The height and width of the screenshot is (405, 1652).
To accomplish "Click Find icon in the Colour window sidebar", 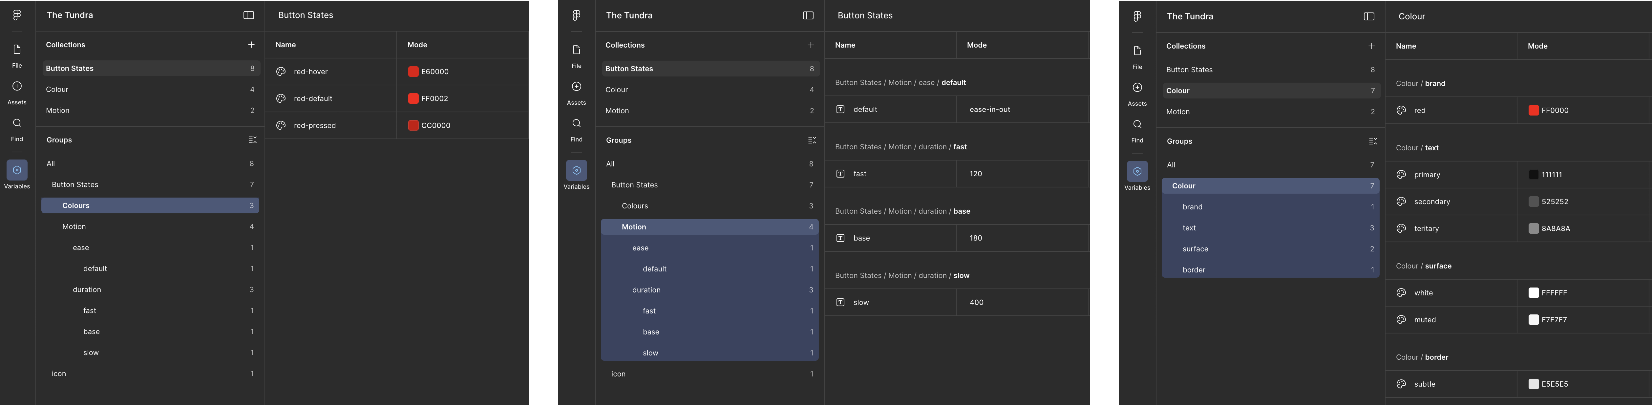I will click(1137, 124).
